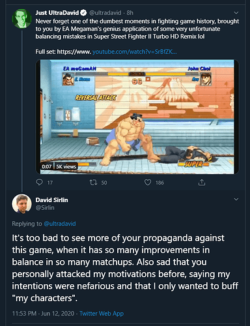Image resolution: width=250 pixels, height=326 pixels.
Task: Open the Twitter Web App source link
Action: (102, 314)
